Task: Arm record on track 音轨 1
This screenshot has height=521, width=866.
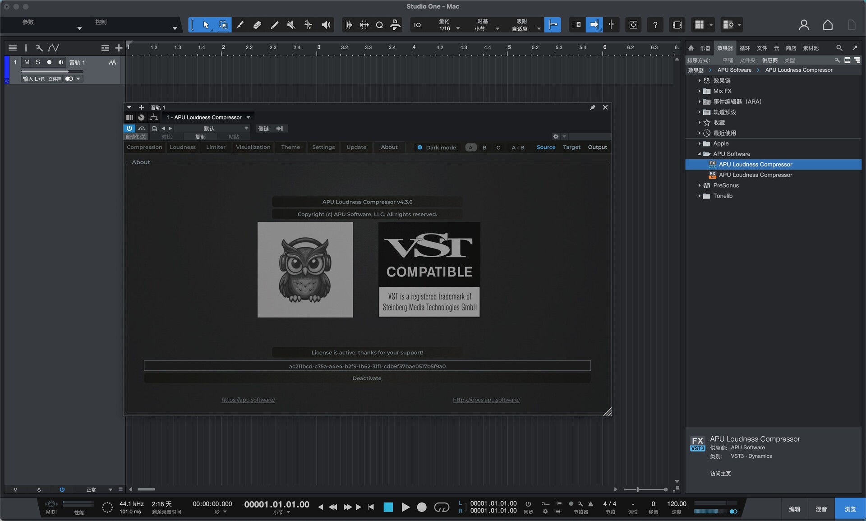Action: [x=49, y=62]
